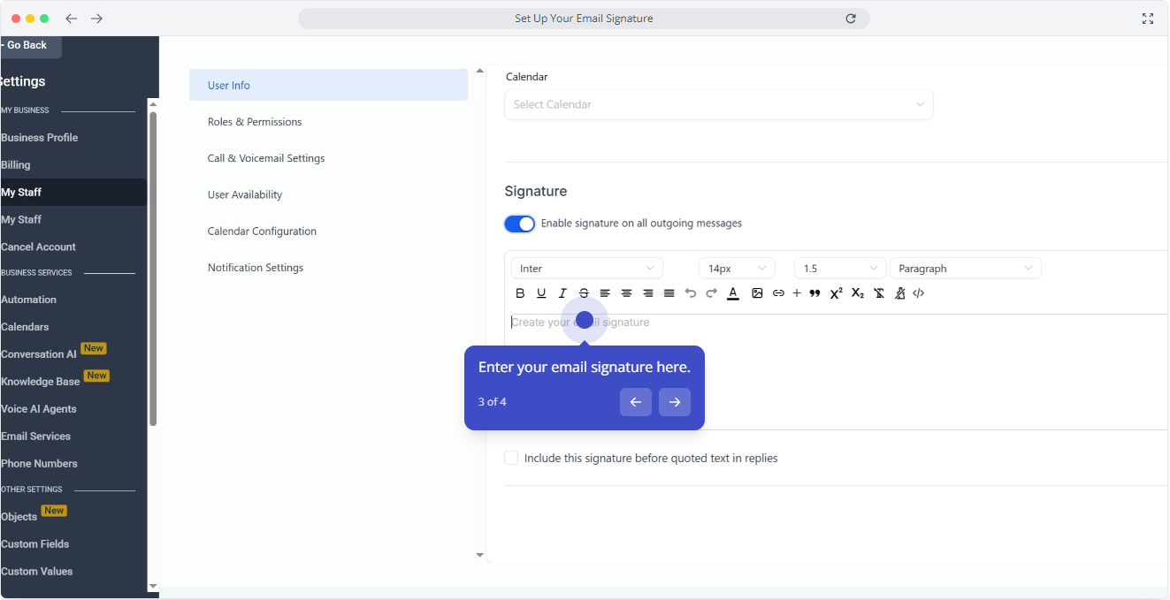Open the HTML source code view
Viewport: 1170px width, 600px height.
pyautogui.click(x=919, y=293)
